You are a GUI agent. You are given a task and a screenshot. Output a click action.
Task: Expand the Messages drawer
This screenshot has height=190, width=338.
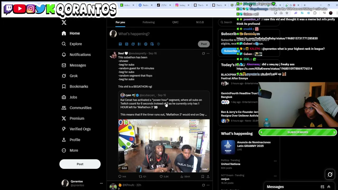tap(329, 187)
